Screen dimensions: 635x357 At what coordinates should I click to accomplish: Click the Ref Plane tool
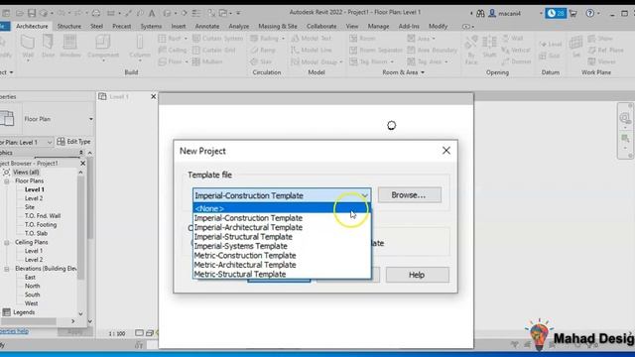click(605, 51)
